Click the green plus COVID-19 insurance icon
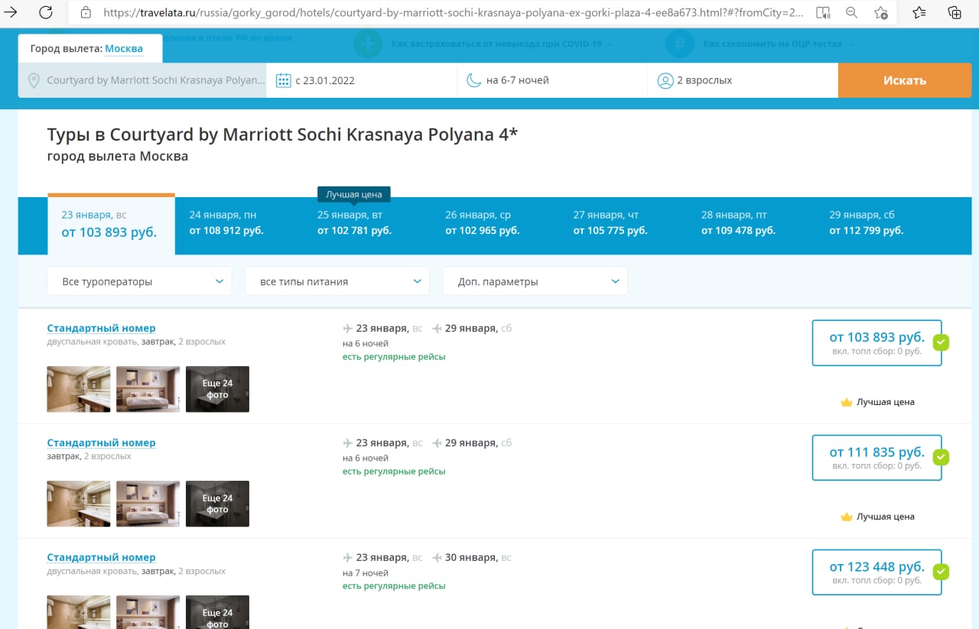The image size is (979, 629). coord(368,44)
